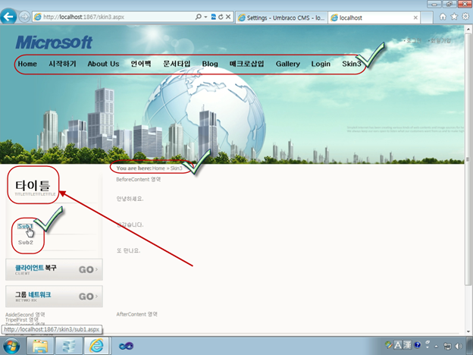Click the scrollbar down arrow
Image resolution: width=473 pixels, height=355 pixels.
[x=468, y=331]
